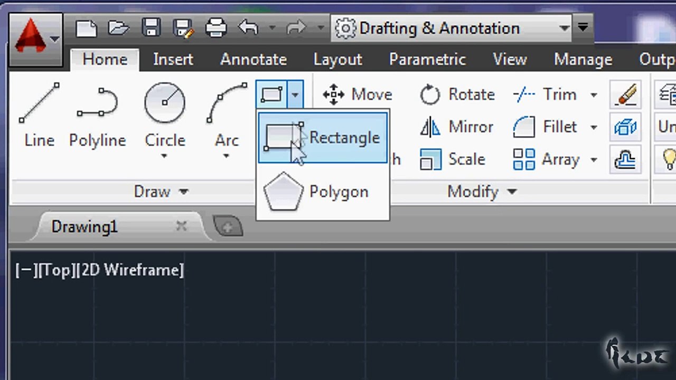The image size is (676, 380).
Task: Click the Plot printer icon
Action: 215,27
